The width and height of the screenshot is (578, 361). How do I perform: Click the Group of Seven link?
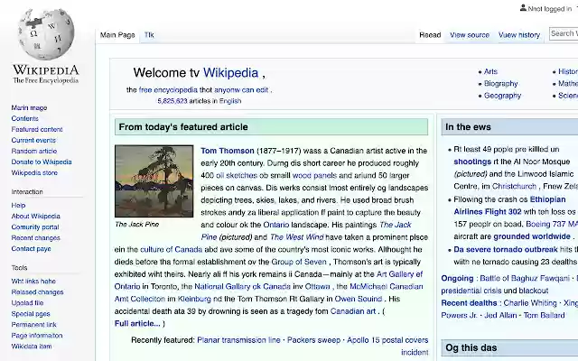tap(299, 262)
